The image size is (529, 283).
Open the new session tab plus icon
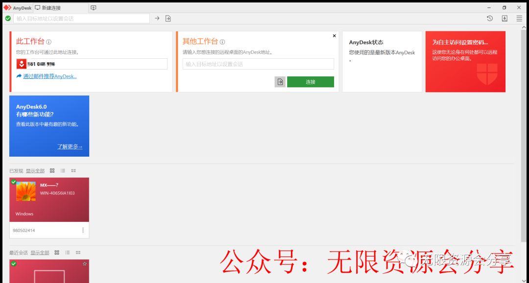[x=94, y=8]
